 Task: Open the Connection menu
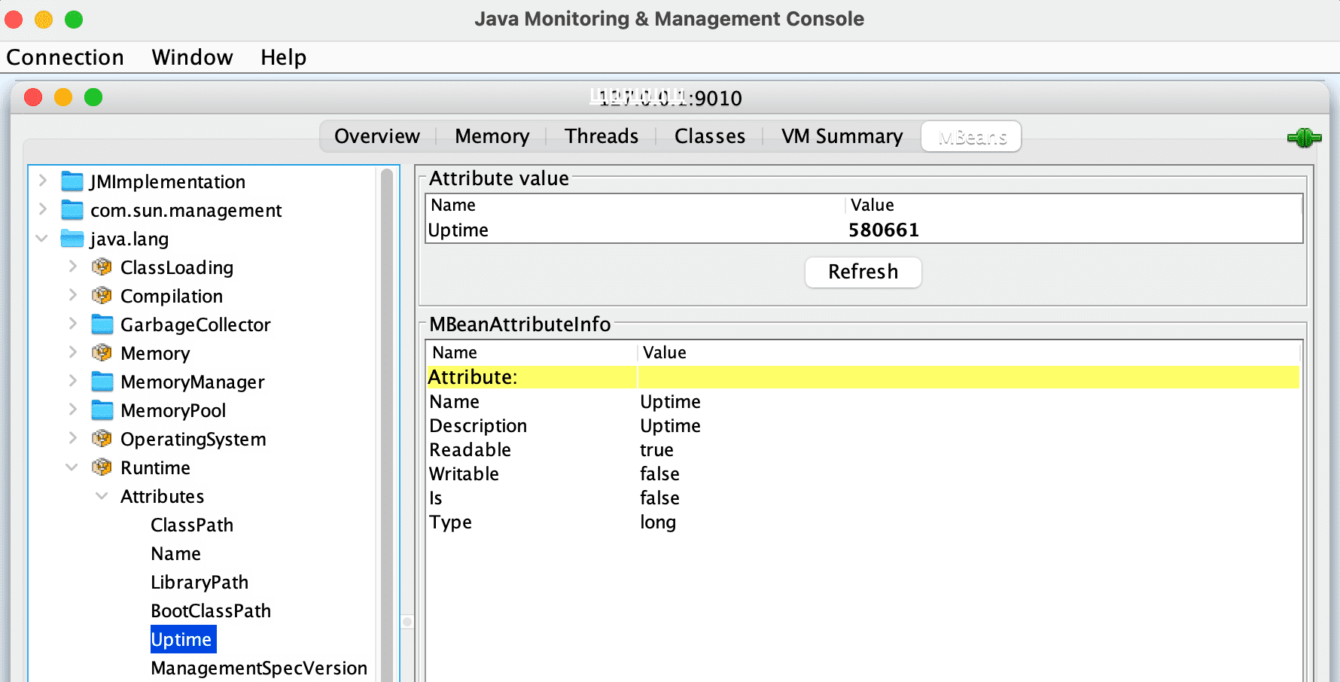[65, 57]
